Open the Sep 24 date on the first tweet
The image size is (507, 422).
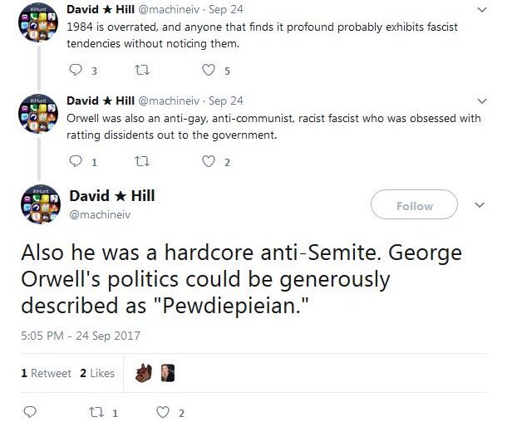pos(226,10)
